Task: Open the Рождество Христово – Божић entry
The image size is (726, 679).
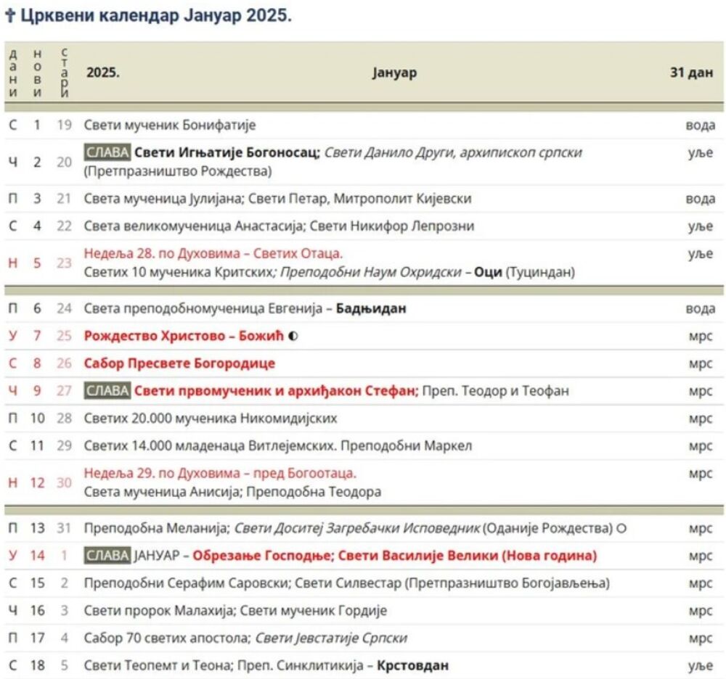Action: click(x=185, y=337)
